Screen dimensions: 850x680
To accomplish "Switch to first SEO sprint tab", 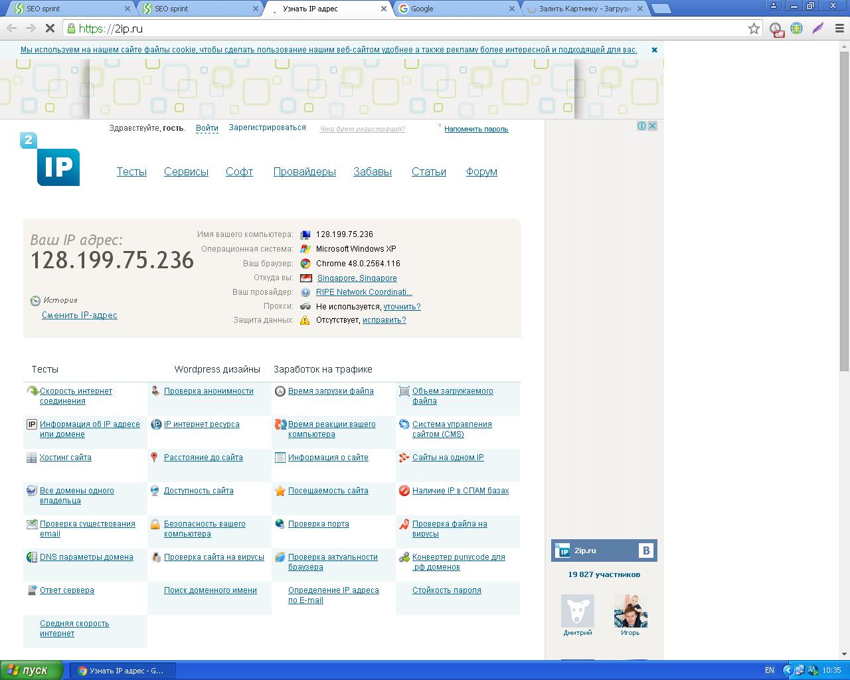I will [72, 9].
